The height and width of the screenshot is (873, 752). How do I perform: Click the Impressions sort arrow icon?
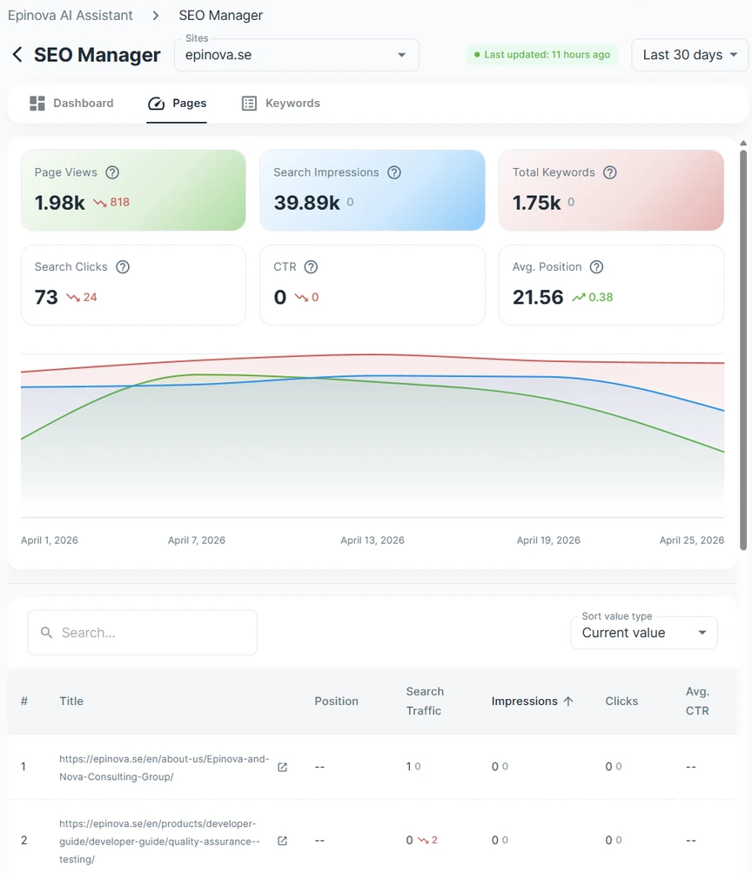568,701
